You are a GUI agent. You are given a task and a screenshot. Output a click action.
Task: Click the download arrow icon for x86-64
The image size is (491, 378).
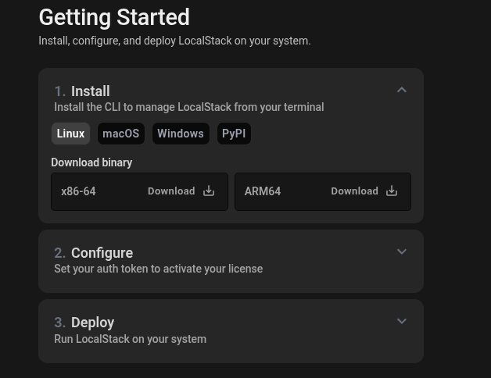click(x=209, y=191)
